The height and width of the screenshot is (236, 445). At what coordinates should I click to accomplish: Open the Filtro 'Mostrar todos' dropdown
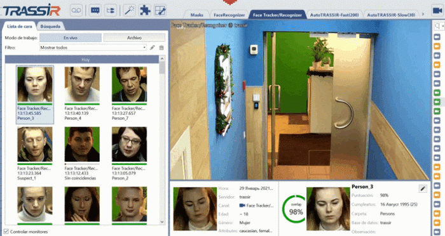(93, 48)
